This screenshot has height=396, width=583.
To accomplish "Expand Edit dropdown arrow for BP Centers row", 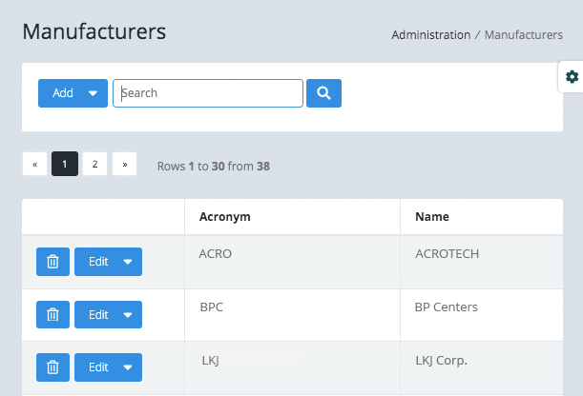I will coord(128,315).
